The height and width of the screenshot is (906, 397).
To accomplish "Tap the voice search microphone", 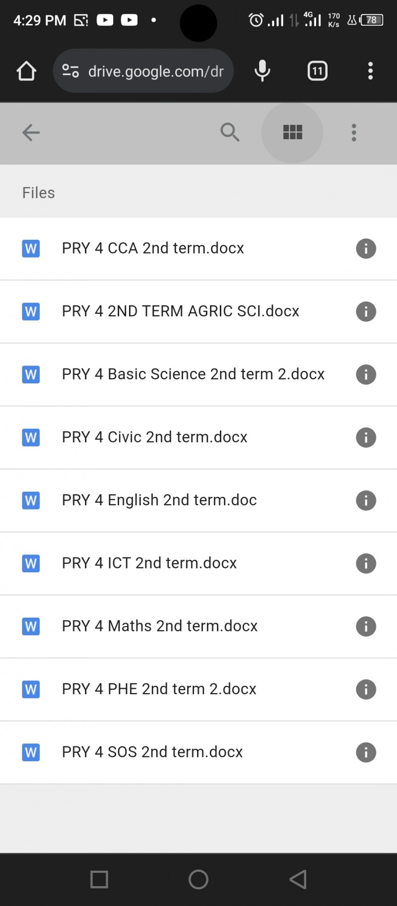I will 262,71.
